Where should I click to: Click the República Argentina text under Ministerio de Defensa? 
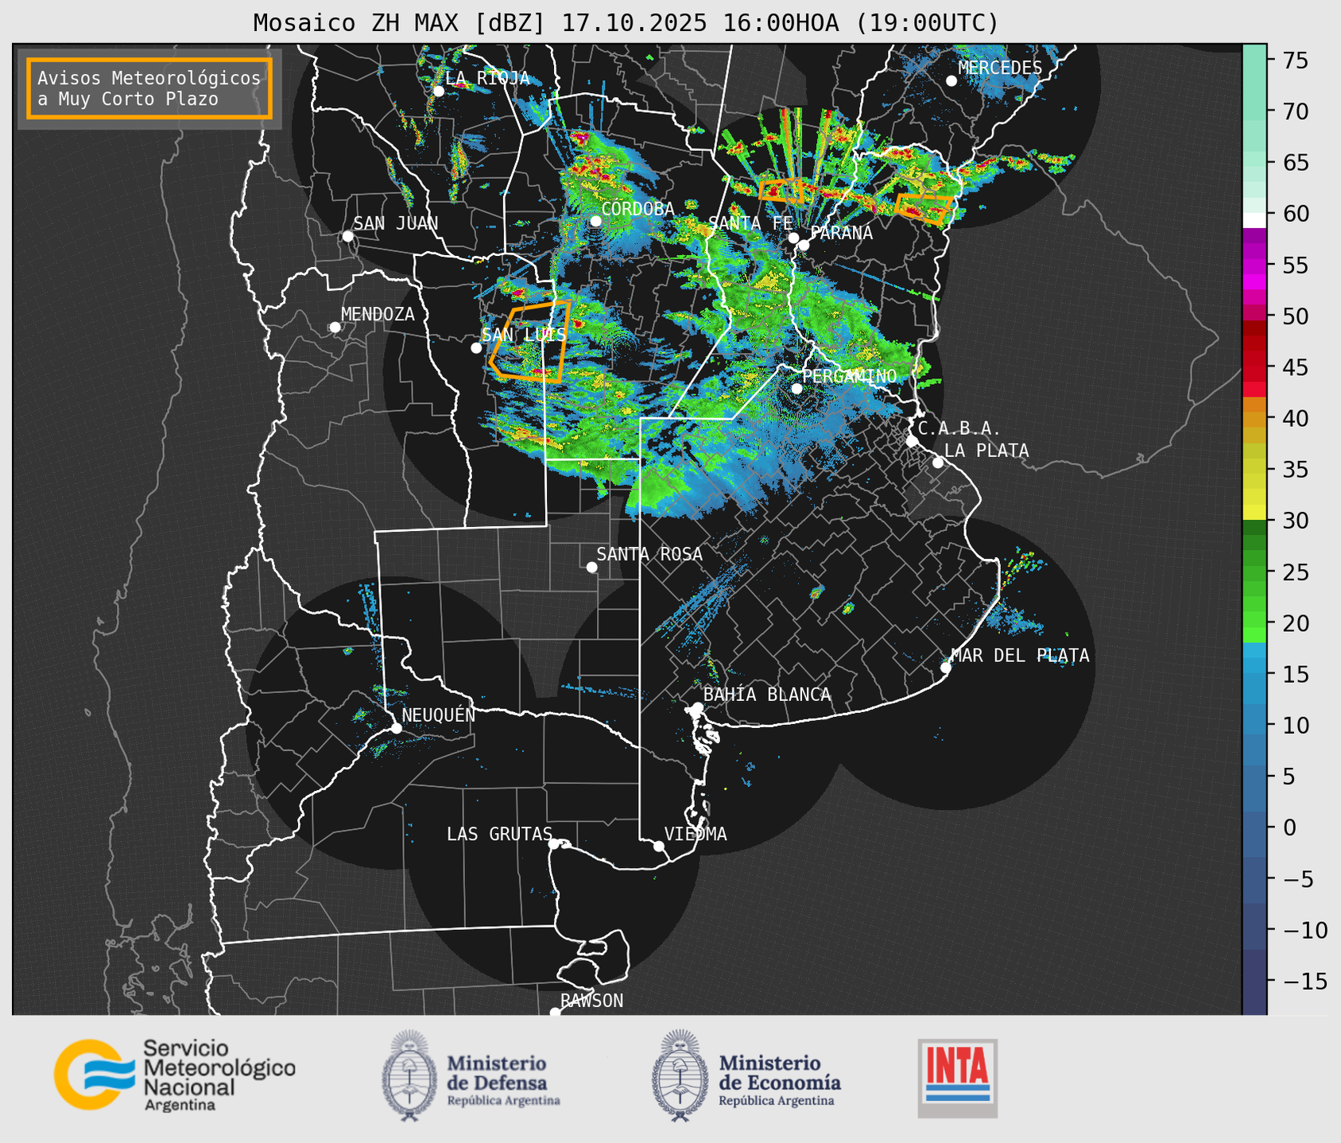coord(503,1101)
